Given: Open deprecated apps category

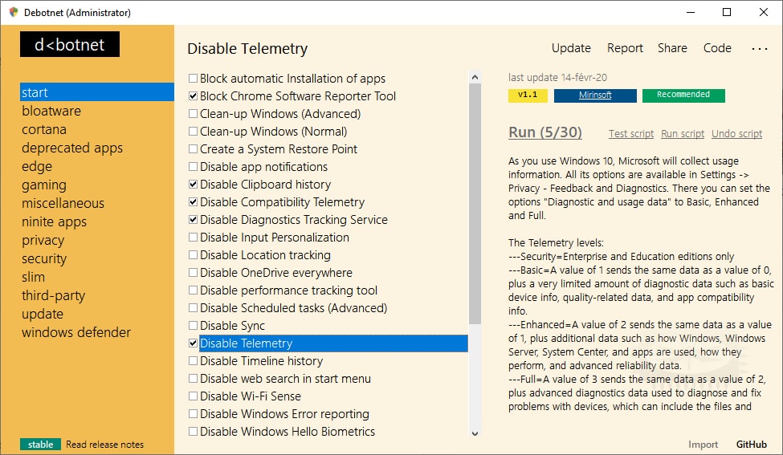Looking at the screenshot, I should [72, 148].
